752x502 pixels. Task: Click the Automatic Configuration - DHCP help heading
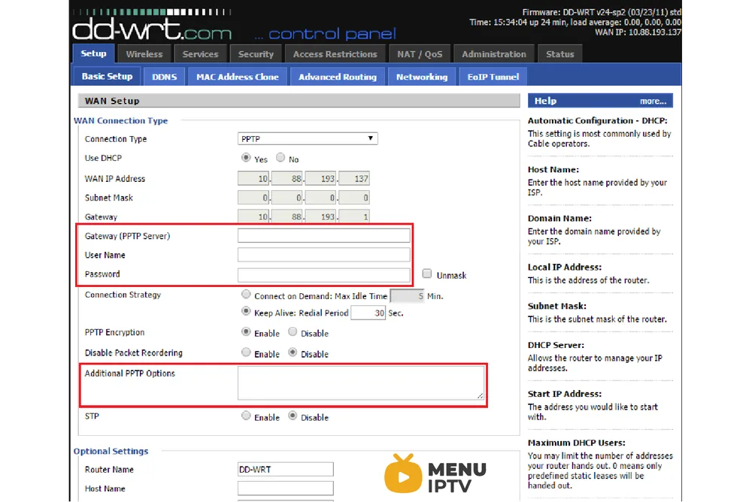coord(597,121)
